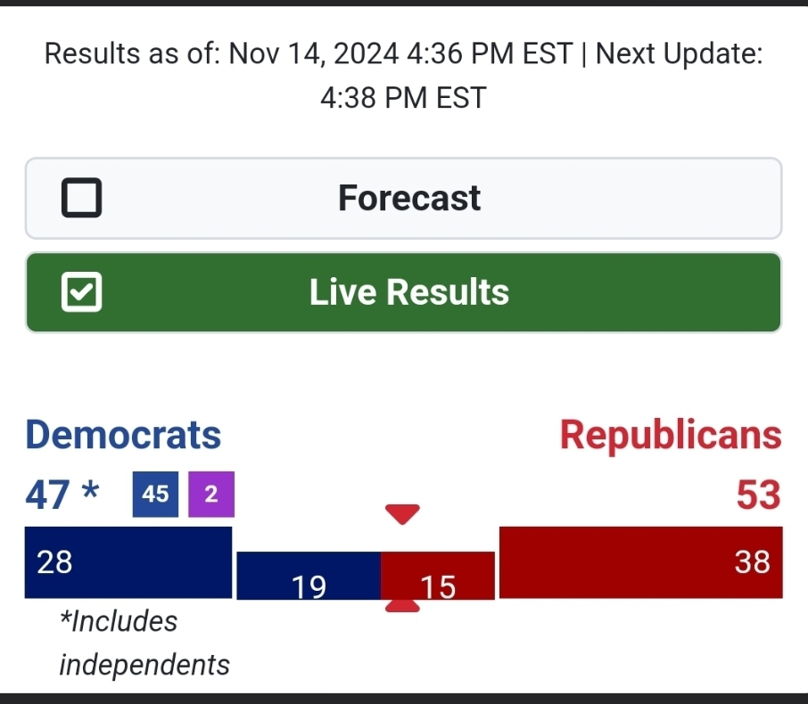Click the blue 45 Democrats badge
The width and height of the screenshot is (808, 704).
coord(155,495)
